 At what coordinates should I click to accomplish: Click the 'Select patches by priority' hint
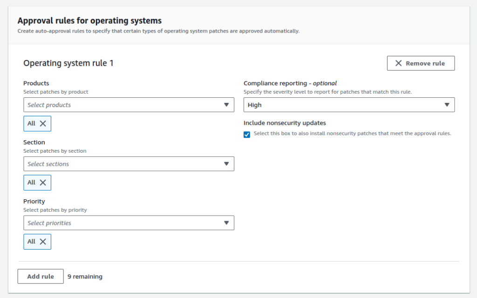point(55,210)
